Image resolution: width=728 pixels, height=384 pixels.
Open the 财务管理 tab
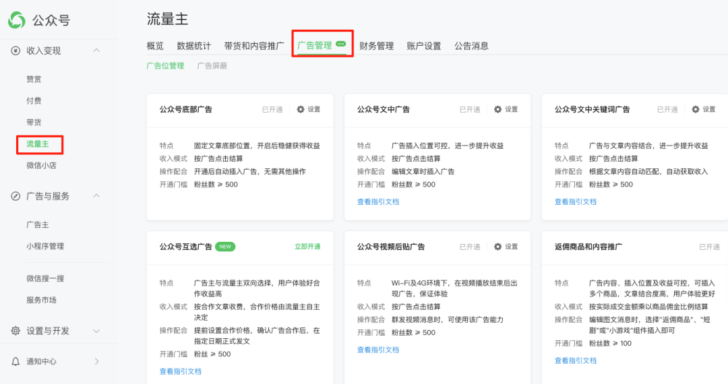point(377,46)
